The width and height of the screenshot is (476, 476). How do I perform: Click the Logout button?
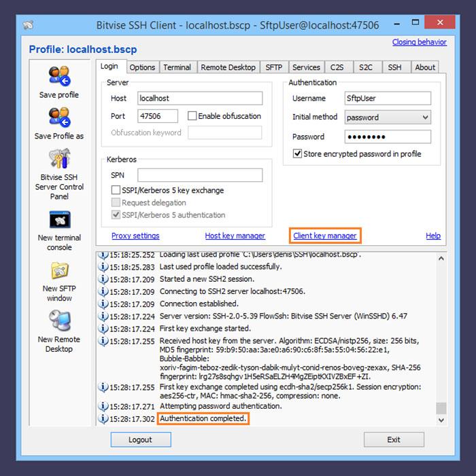141,439
